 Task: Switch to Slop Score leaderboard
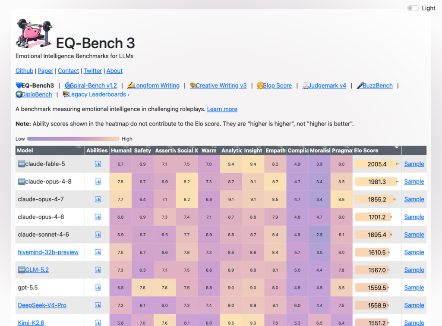(274, 85)
